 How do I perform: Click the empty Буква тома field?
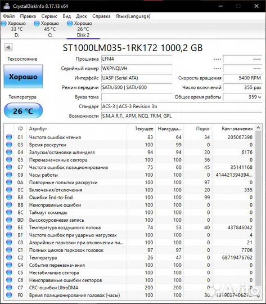137,97
